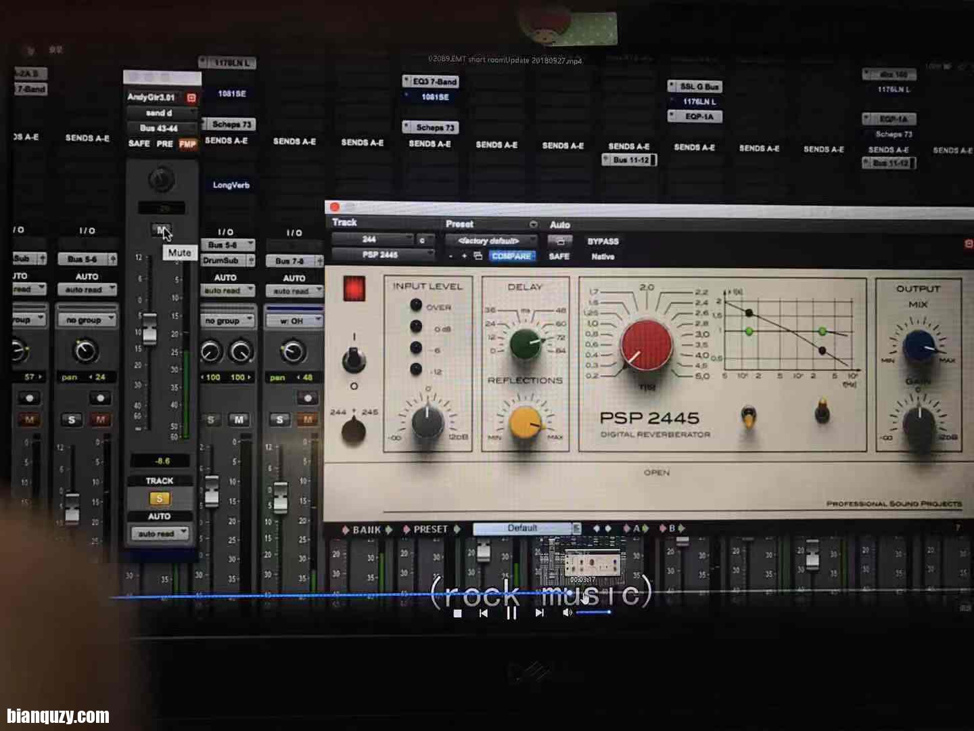
Task: Flip the orange-tipped toggle switch under the graph
Action: tap(822, 411)
